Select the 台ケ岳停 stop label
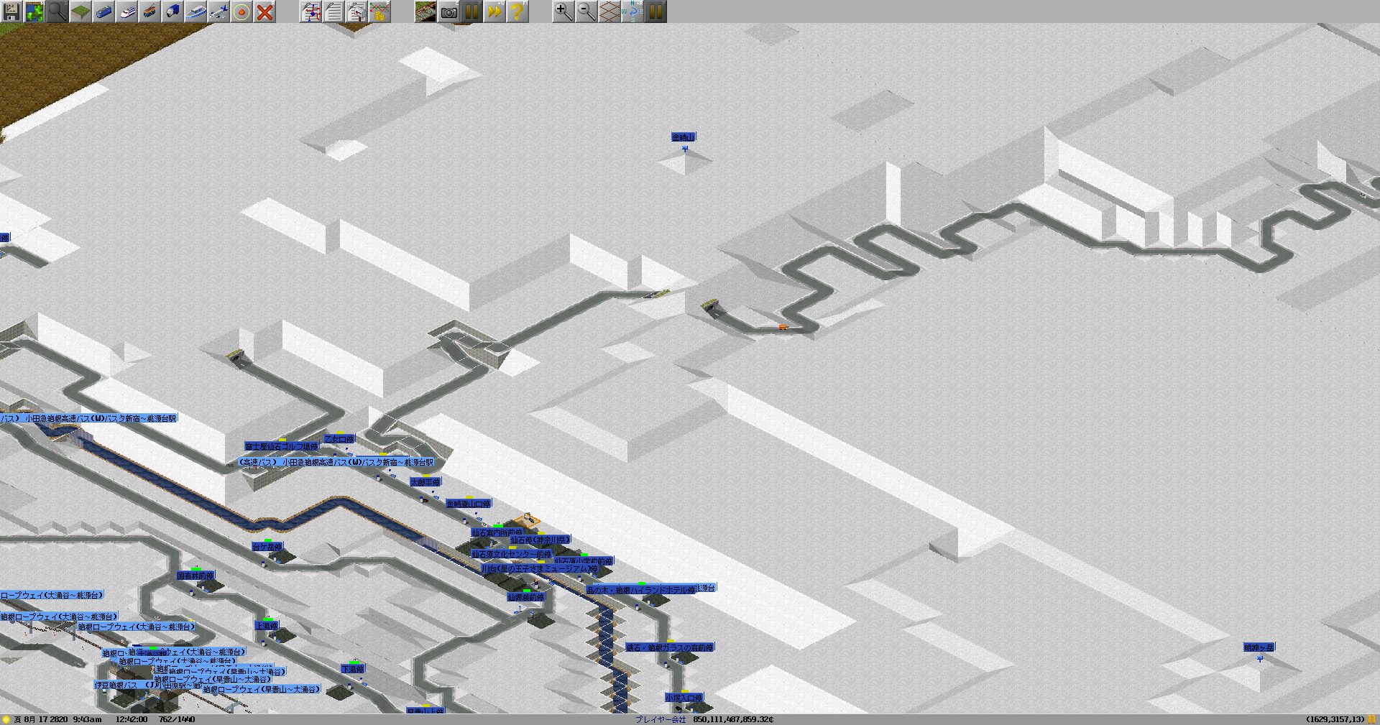 point(267,547)
